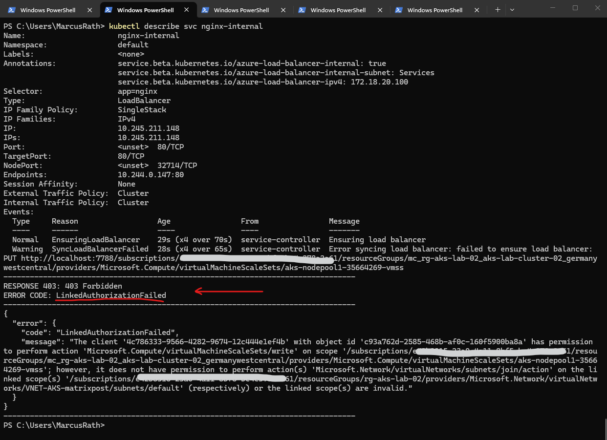Click the PowerShell icon on the first tab
The width and height of the screenshot is (607, 440).
pos(11,10)
